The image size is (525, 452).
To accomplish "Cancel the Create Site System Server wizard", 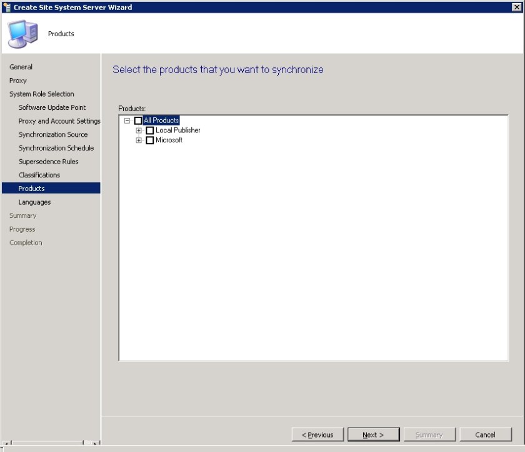I will (486, 435).
